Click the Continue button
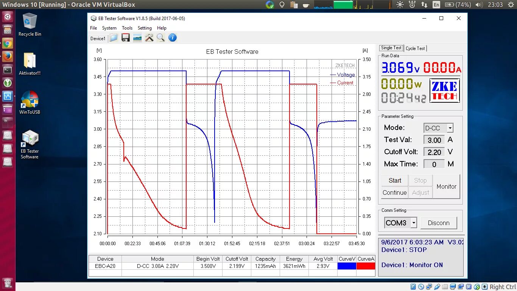517x291 pixels. (x=395, y=192)
